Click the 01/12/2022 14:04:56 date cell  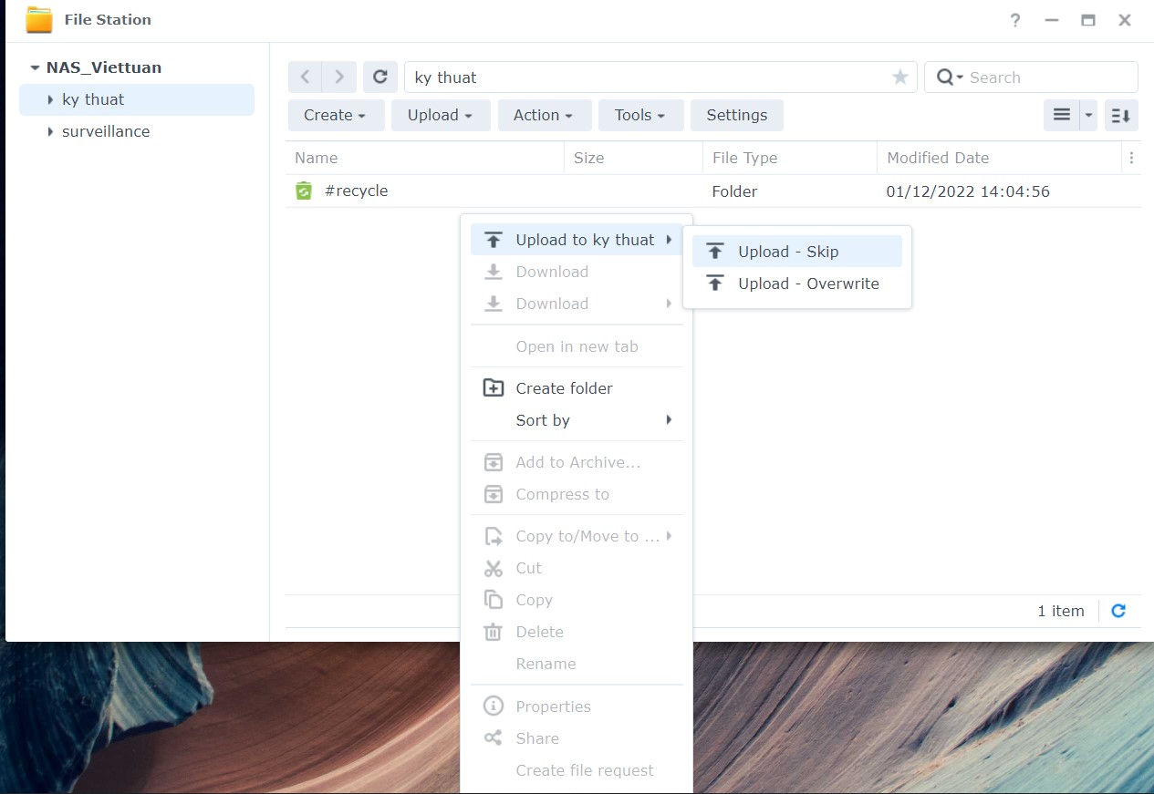pyautogui.click(x=968, y=191)
